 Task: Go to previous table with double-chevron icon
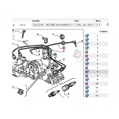pyautogui.click(x=14, y=25)
